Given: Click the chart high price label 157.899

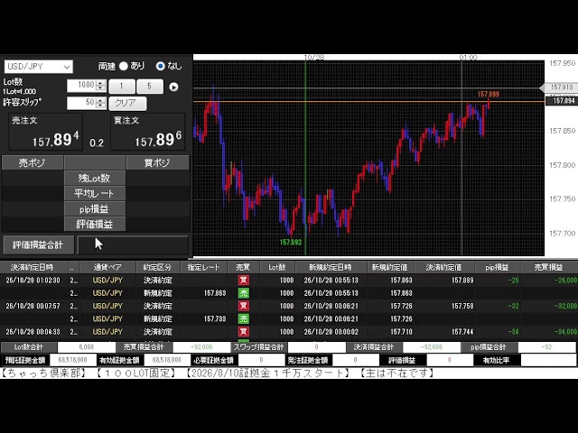Looking at the screenshot, I should tap(488, 94).
